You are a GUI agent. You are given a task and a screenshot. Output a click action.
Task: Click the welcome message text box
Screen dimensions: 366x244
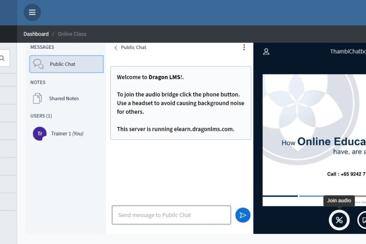coord(181,103)
